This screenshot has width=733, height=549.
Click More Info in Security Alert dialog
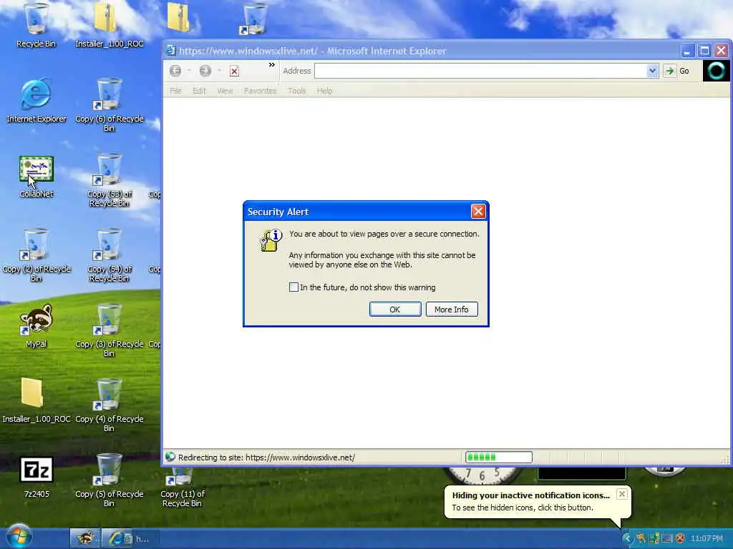coord(452,309)
